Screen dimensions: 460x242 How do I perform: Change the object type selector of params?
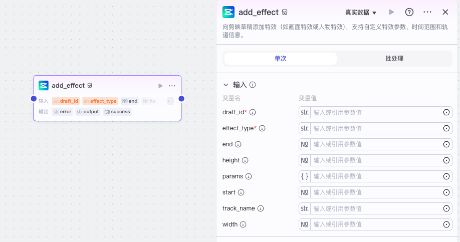point(305,176)
